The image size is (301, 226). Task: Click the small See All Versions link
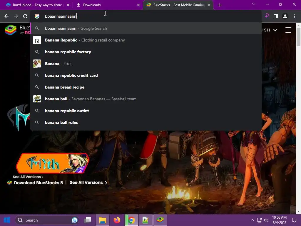(x=28, y=177)
